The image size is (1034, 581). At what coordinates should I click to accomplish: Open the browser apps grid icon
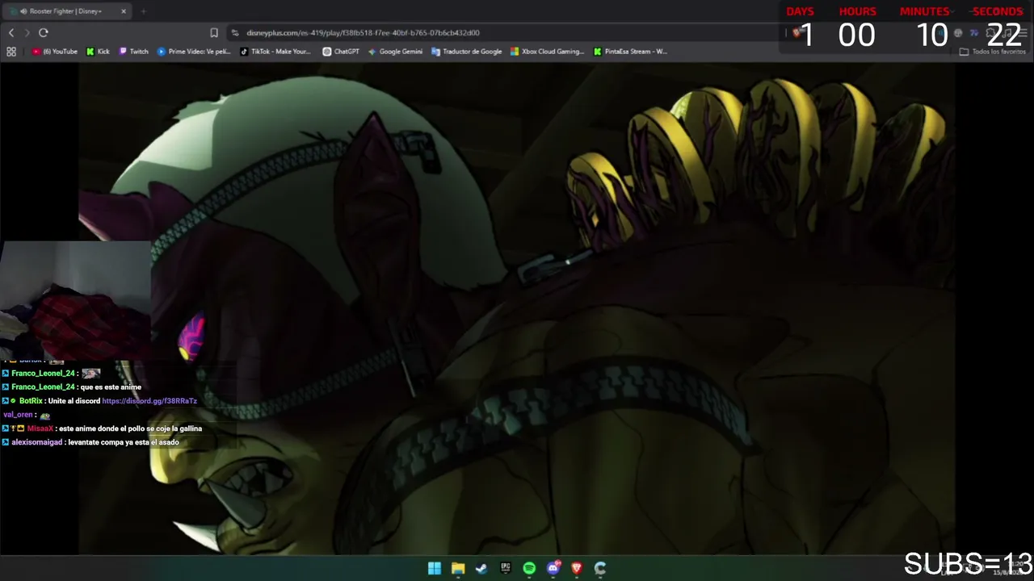[11, 52]
